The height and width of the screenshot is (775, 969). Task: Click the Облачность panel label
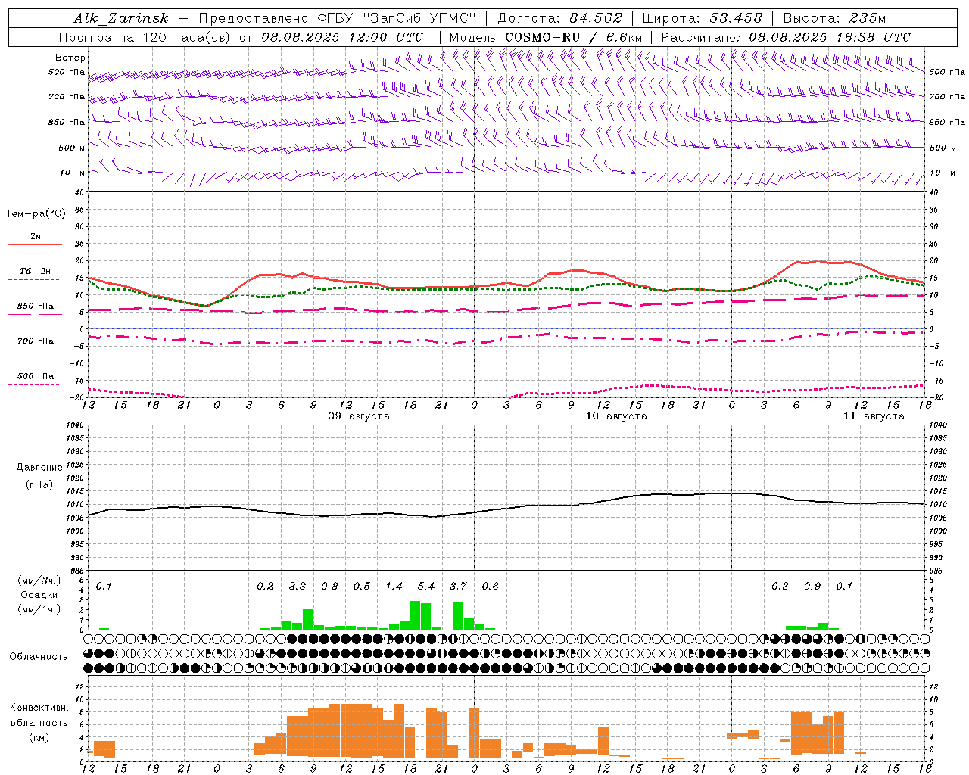point(39,657)
